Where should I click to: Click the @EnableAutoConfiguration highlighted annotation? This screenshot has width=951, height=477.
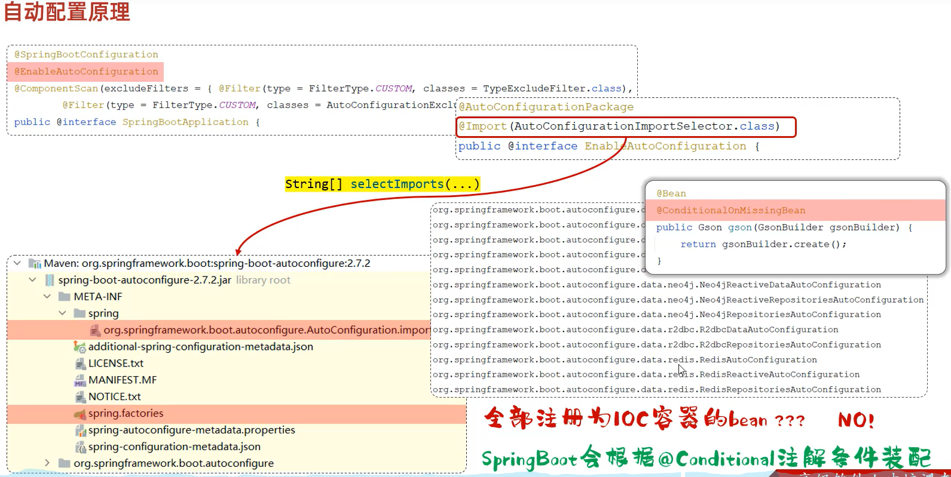86,72
